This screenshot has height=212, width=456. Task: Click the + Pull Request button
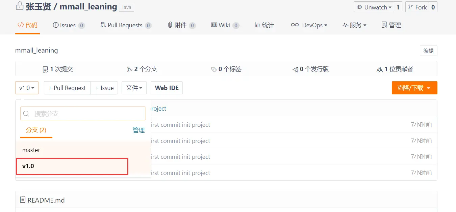tap(67, 88)
